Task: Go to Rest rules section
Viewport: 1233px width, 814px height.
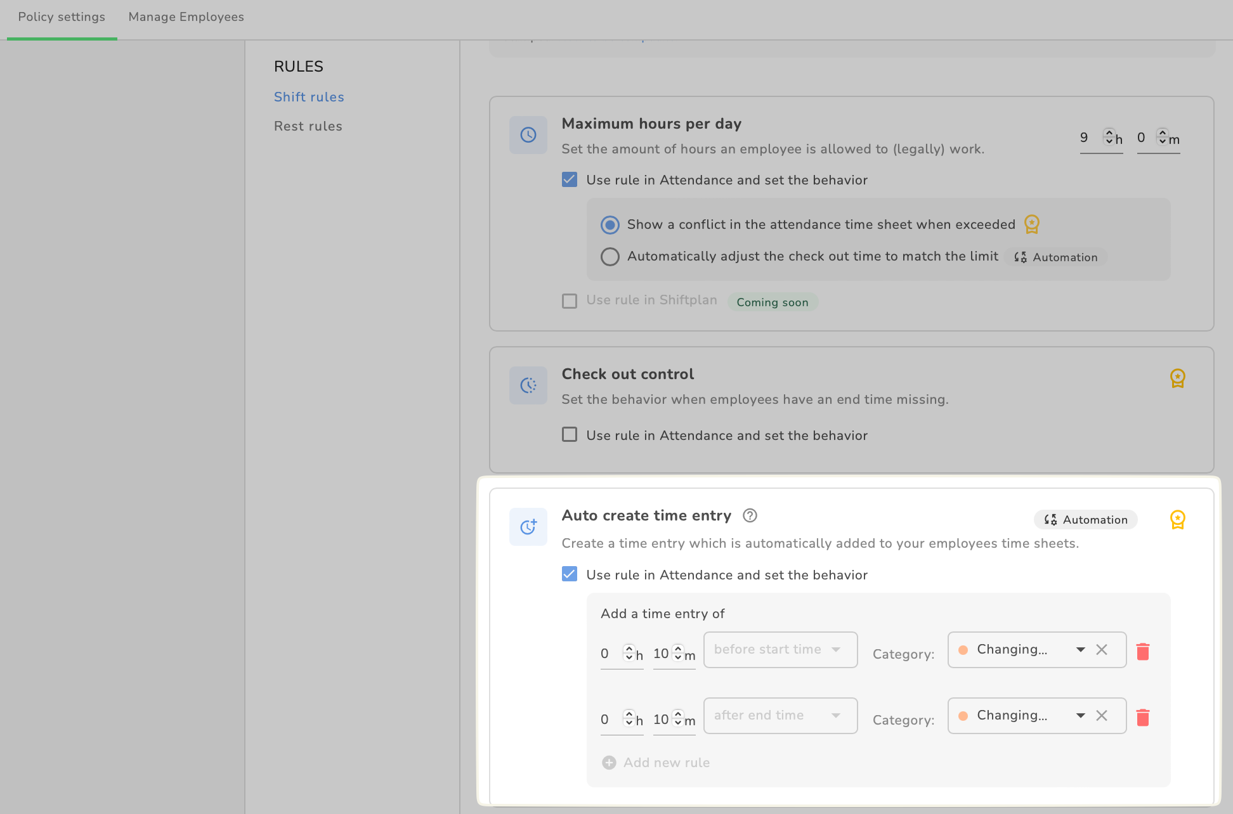Action: point(308,126)
